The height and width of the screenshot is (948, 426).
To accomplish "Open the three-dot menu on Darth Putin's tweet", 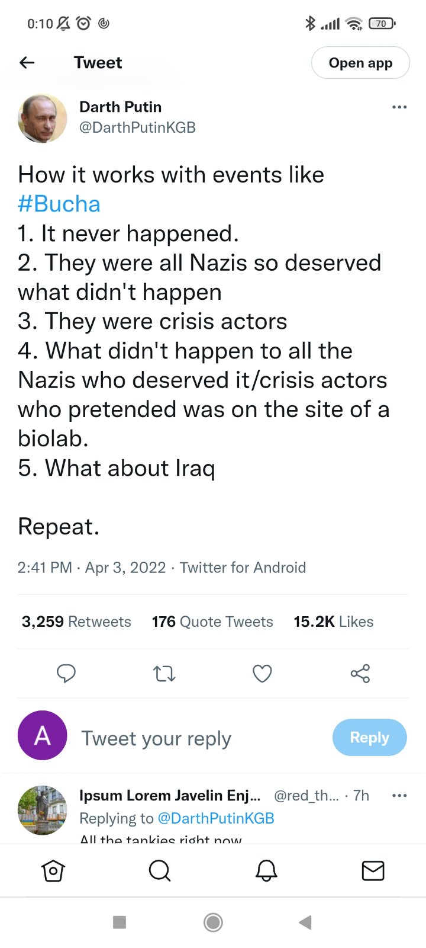I will (399, 107).
